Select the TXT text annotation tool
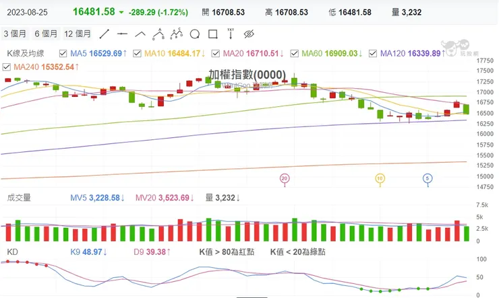 (x=231, y=34)
